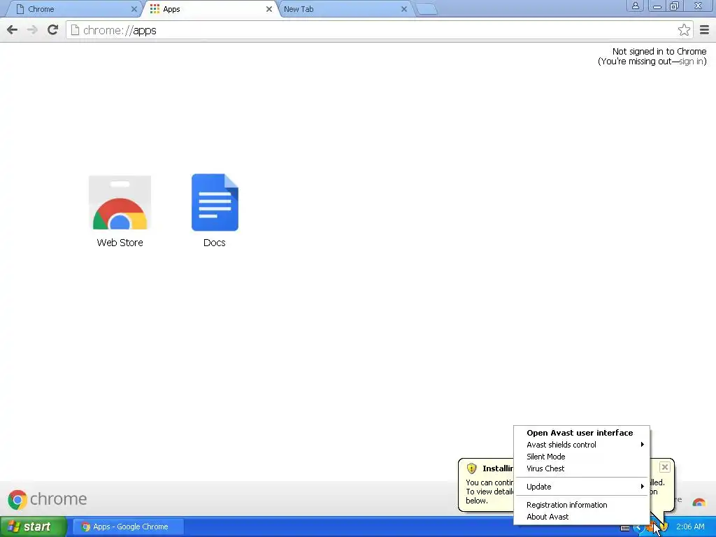Viewport: 716px width, 537px height.
Task: Reload the page with the refresh icon
Action: (53, 30)
